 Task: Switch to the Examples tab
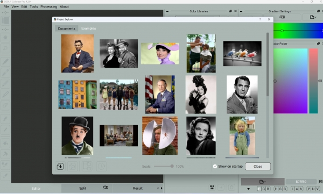click(89, 28)
